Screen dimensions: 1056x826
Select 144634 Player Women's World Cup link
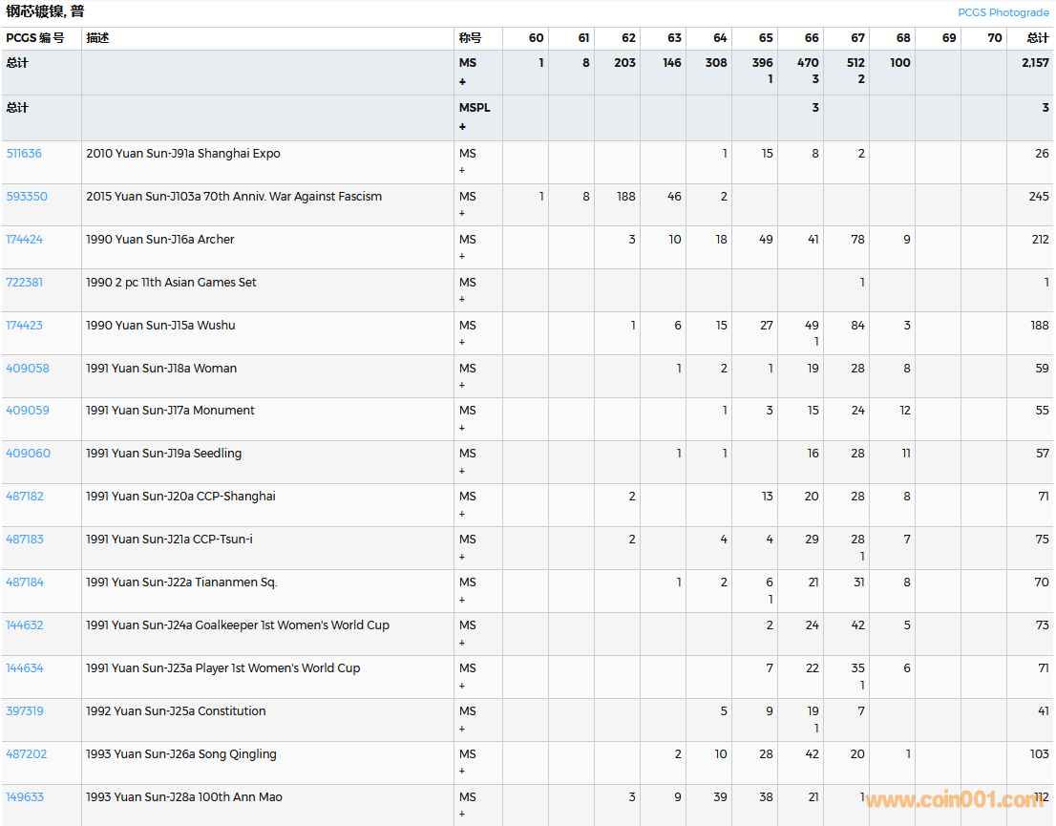click(x=25, y=668)
